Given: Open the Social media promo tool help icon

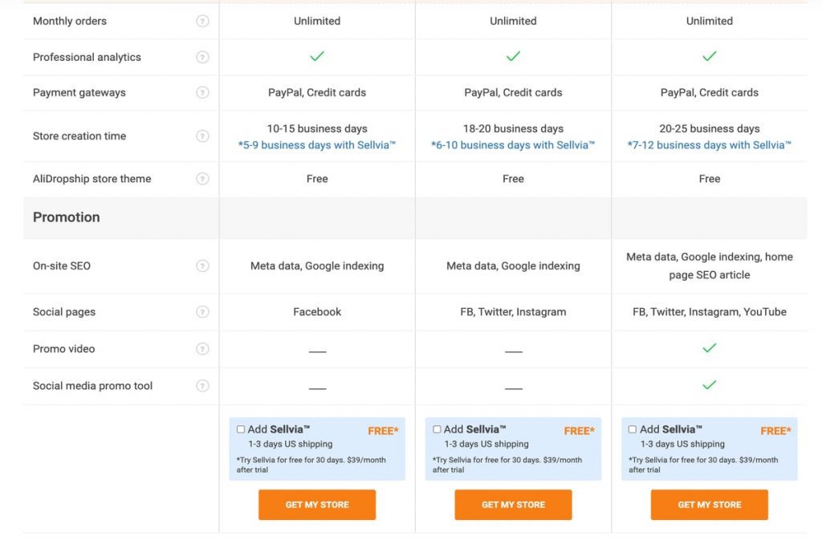Looking at the screenshot, I should (204, 385).
